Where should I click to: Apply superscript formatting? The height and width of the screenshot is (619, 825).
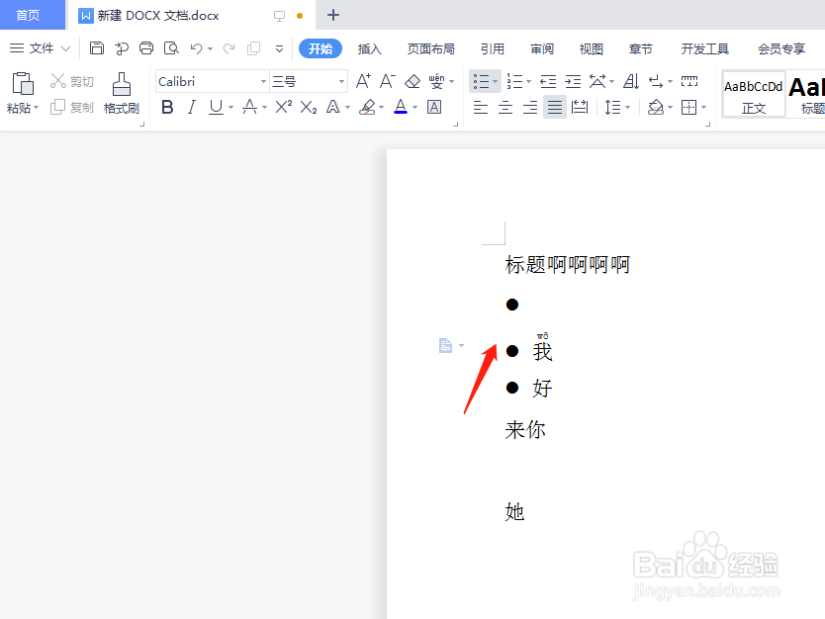tap(283, 107)
